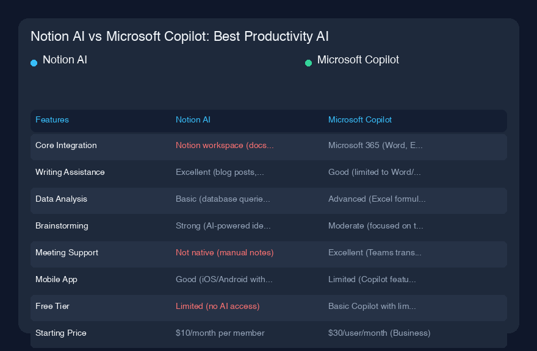The image size is (537, 351).
Task: Select the Core Integration row label
Action: click(x=66, y=146)
